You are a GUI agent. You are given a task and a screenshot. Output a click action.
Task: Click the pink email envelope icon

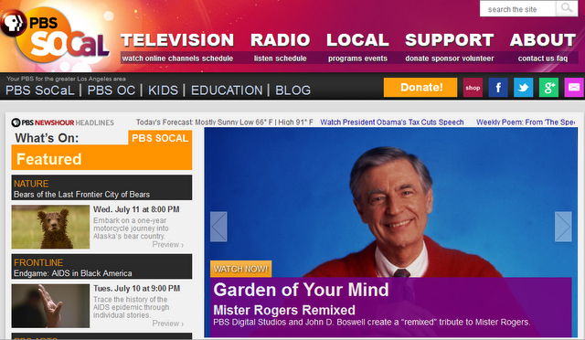click(x=574, y=88)
